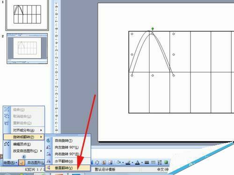Choose 垂直翻转(V) vertical flip
The image size is (234, 175).
click(x=68, y=168)
